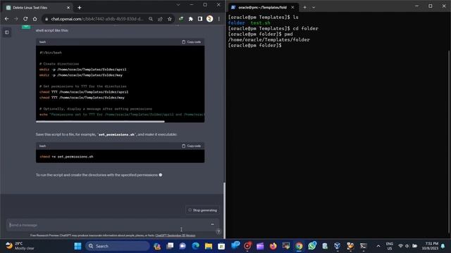Close the Delete Linux Text Files tab

68,8
